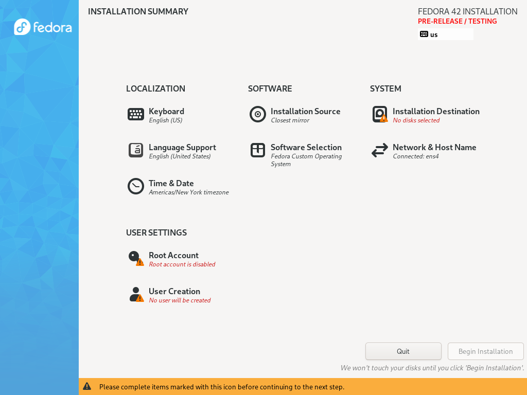
Task: Open User Creation label
Action: [174, 291]
